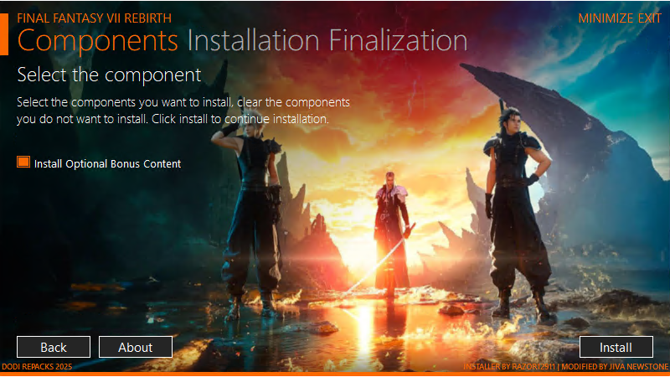Click the INSTALLER BY RAZOR12911 credit
This screenshot has width=670, height=377.
coord(509,367)
